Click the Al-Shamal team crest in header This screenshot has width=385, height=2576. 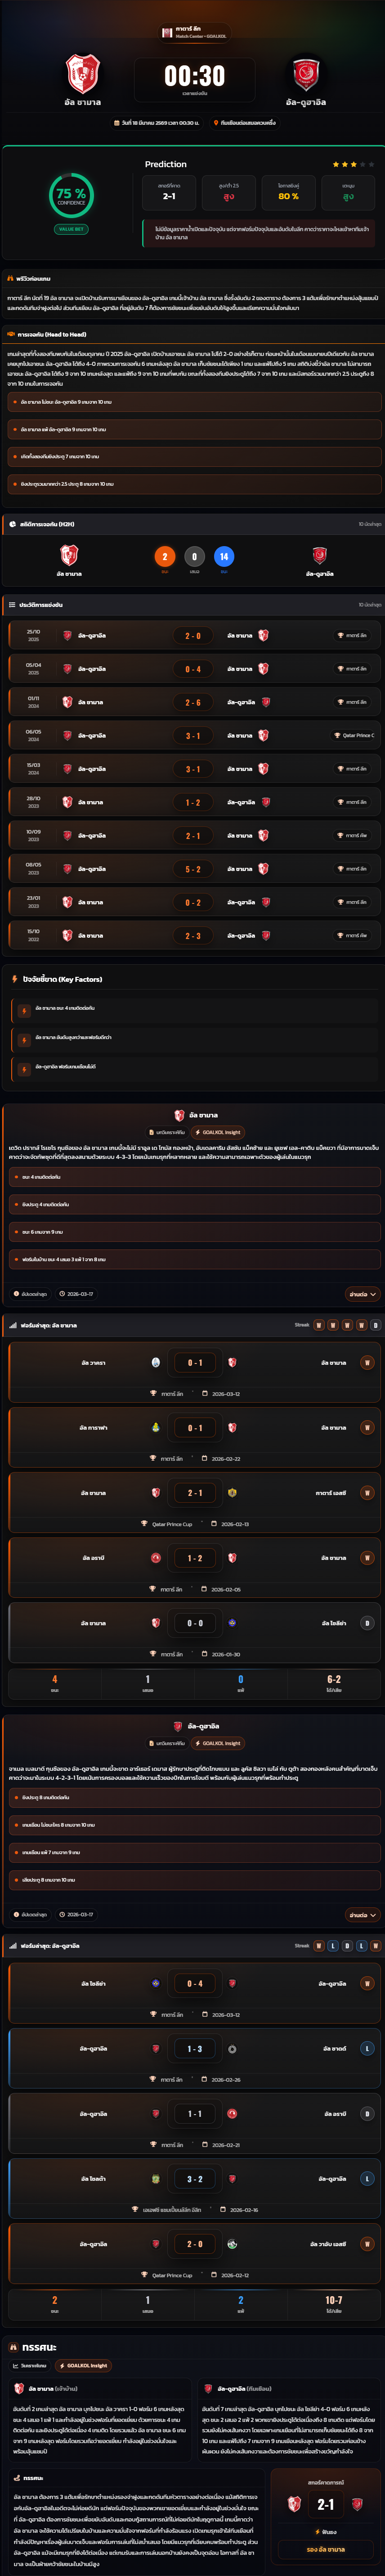[83, 74]
